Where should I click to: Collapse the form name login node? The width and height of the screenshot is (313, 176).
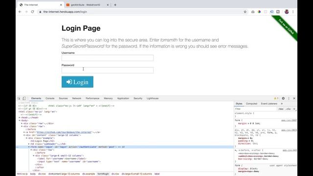pos(29,147)
